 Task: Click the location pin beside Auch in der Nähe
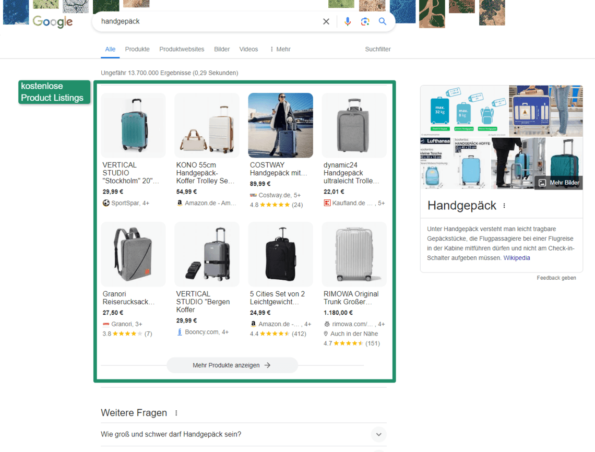[326, 334]
